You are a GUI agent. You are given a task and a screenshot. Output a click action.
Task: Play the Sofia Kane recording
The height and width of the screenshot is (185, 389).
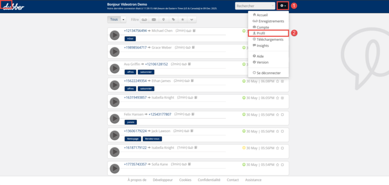(114, 169)
